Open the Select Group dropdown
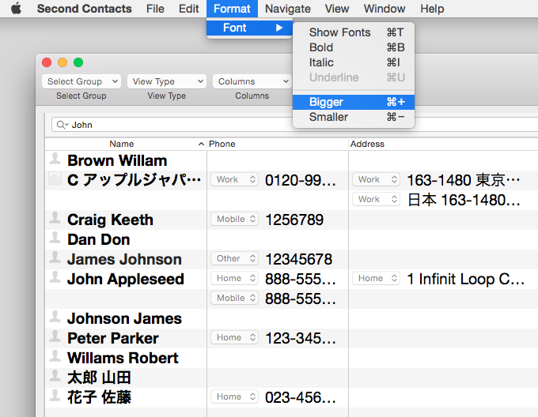 81,81
